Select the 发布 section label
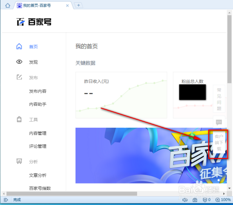This screenshot has width=233, height=205. (x=34, y=77)
